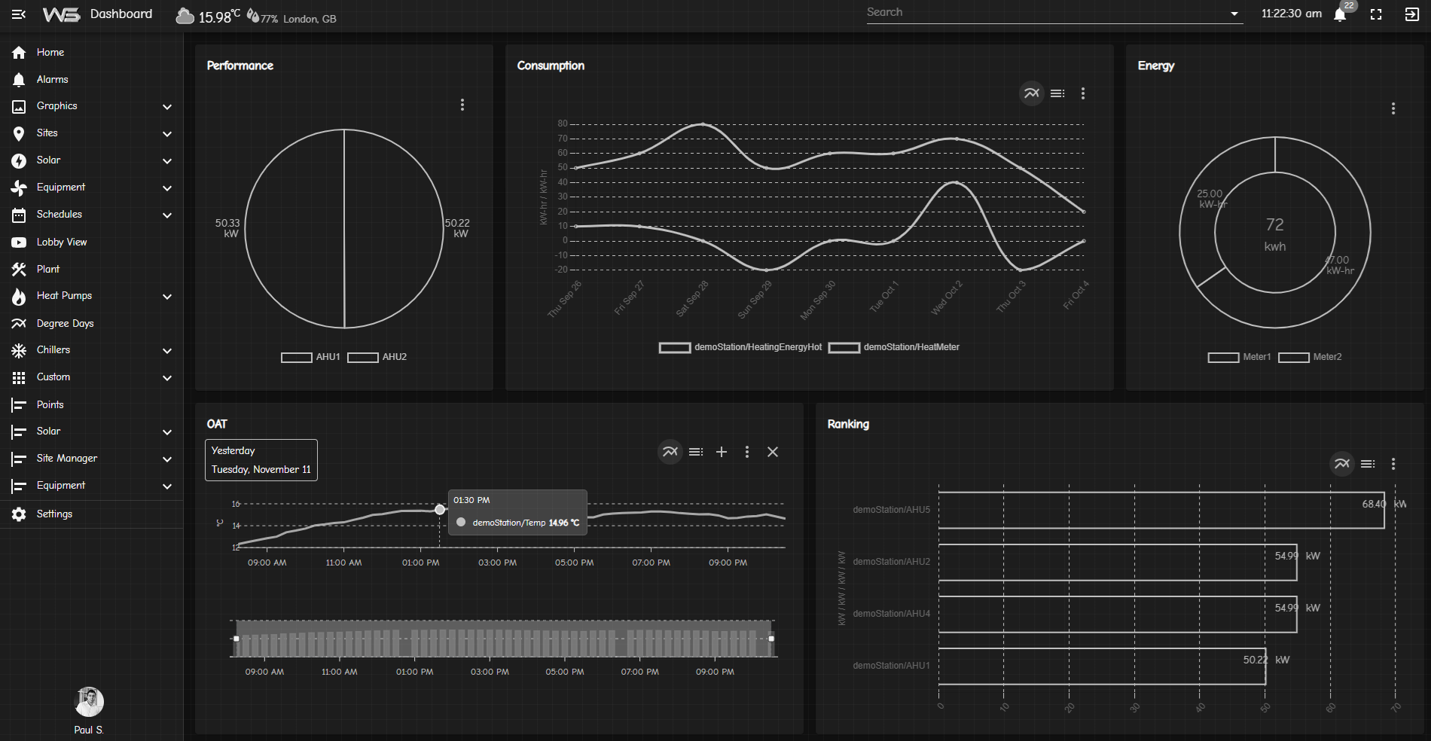
Task: Open Degree Days from the sidebar
Action: pyautogui.click(x=65, y=323)
